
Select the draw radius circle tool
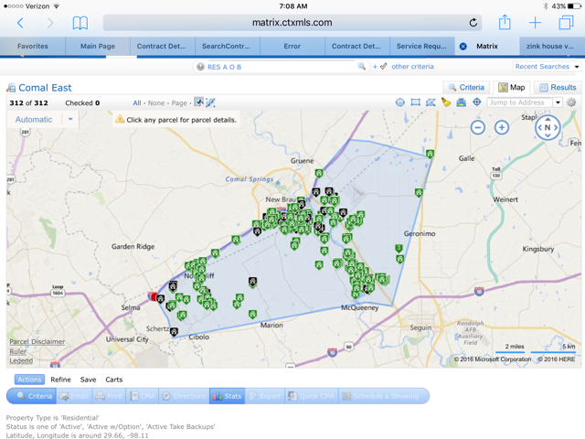(400, 102)
